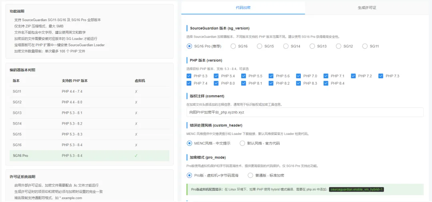
Task: Select 默认风格 - 官方代码 error style
Action: 242,143
